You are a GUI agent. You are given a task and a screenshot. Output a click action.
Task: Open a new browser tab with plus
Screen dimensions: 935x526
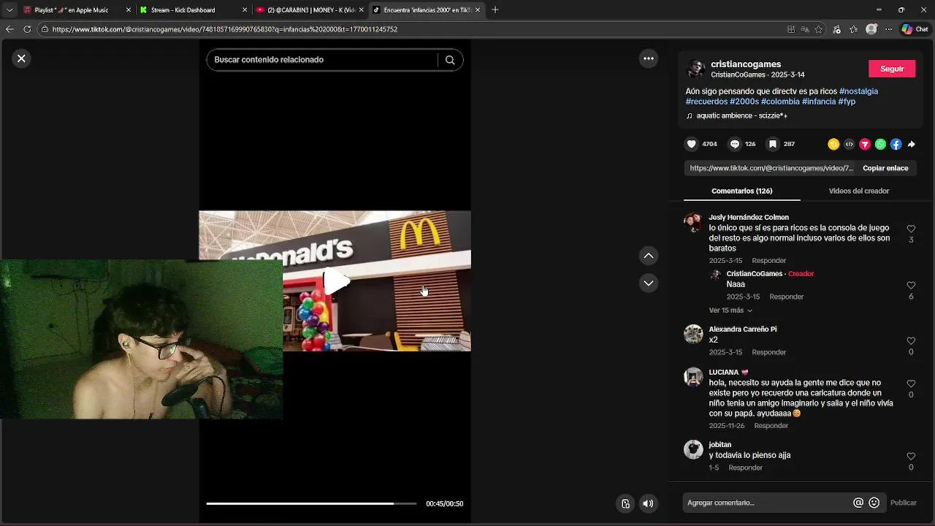(495, 10)
